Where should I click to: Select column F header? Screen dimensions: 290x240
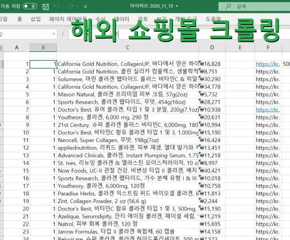click(x=268, y=47)
